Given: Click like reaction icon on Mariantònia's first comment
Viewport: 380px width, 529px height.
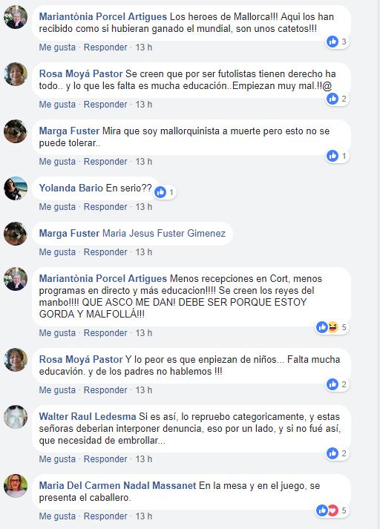Looking at the screenshot, I should pyautogui.click(x=332, y=42).
